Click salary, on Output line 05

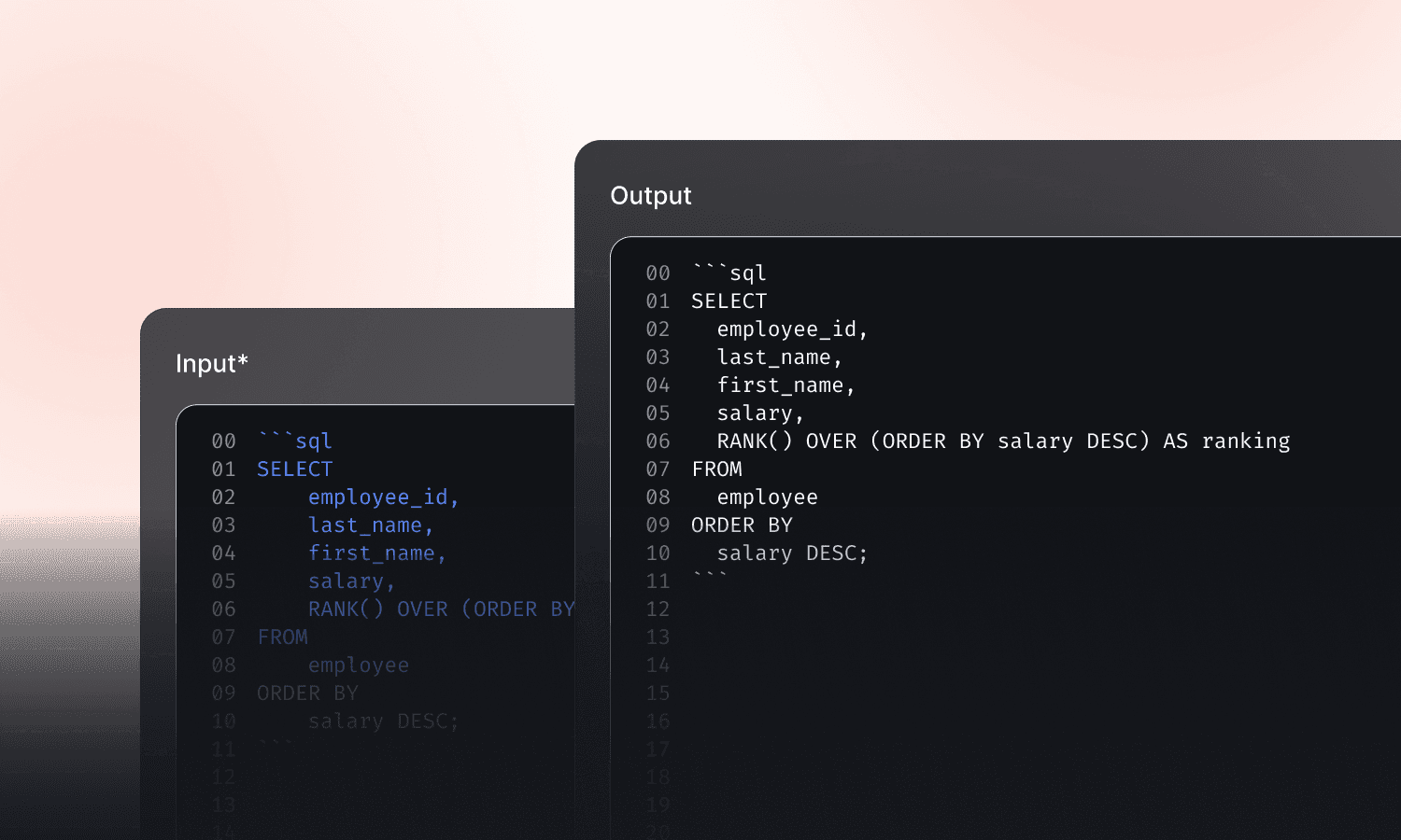(x=760, y=413)
